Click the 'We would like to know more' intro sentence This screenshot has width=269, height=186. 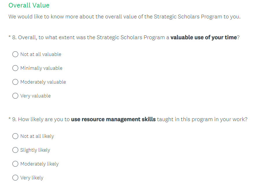[x=124, y=16]
